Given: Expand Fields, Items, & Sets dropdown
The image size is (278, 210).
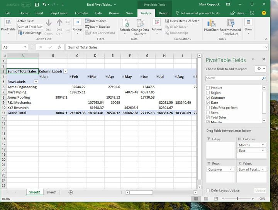Looking at the screenshot, I should (x=184, y=21).
